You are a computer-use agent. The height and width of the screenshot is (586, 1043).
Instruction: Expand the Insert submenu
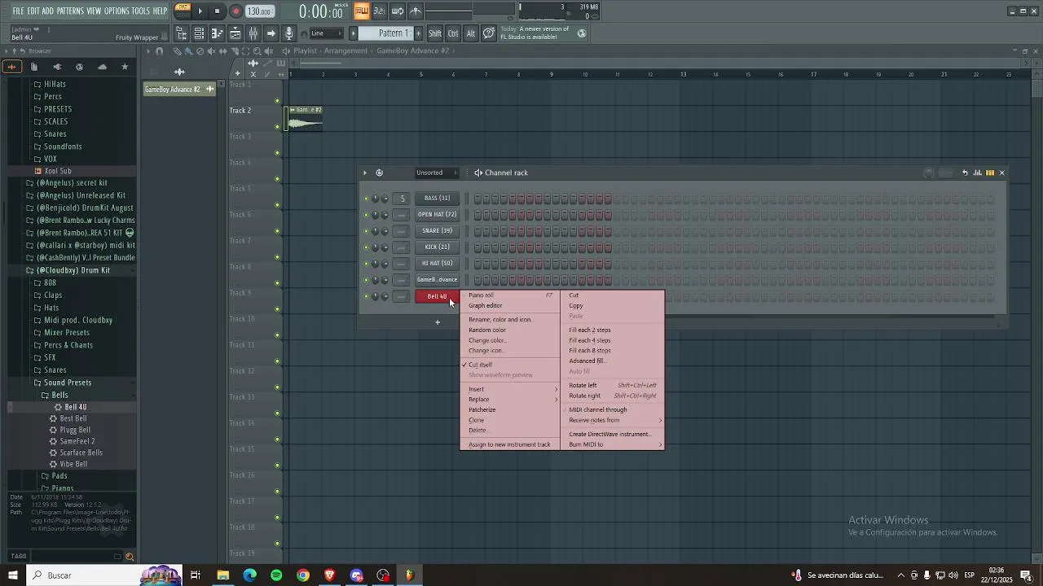coord(510,389)
